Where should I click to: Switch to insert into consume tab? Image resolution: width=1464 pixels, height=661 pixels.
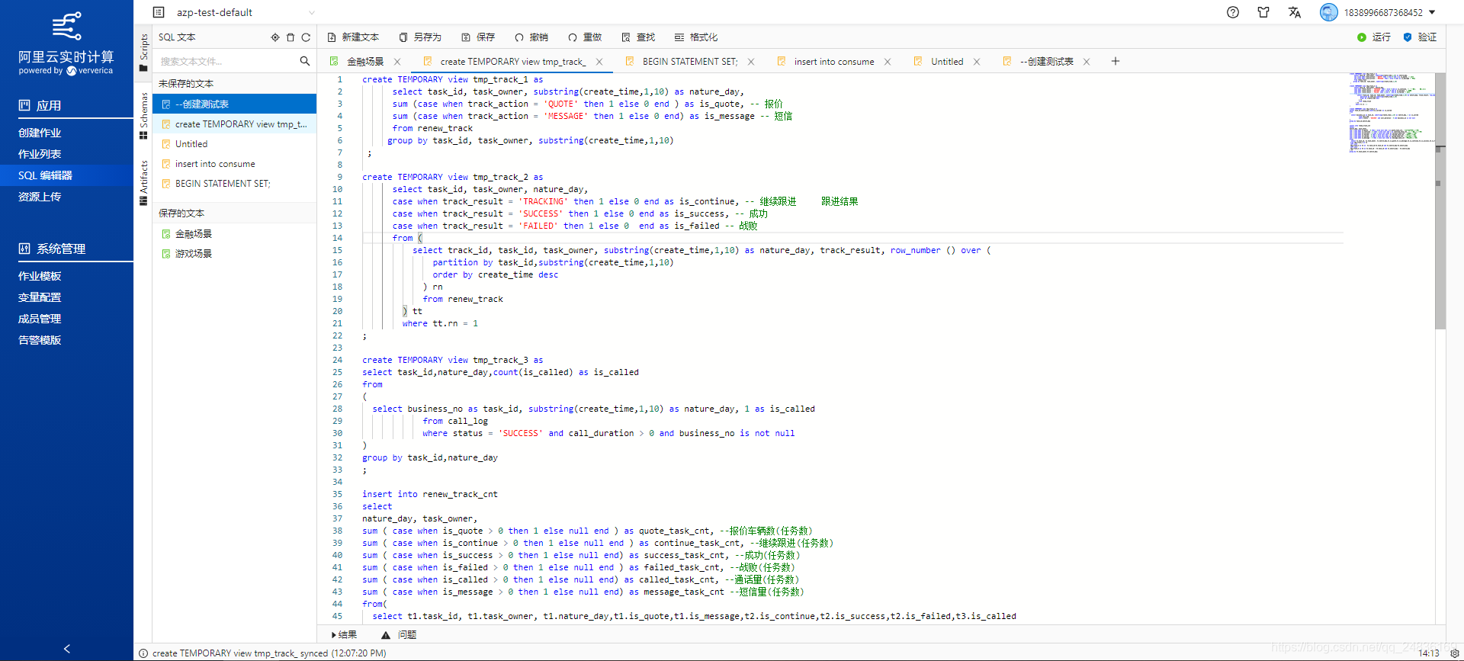(834, 62)
